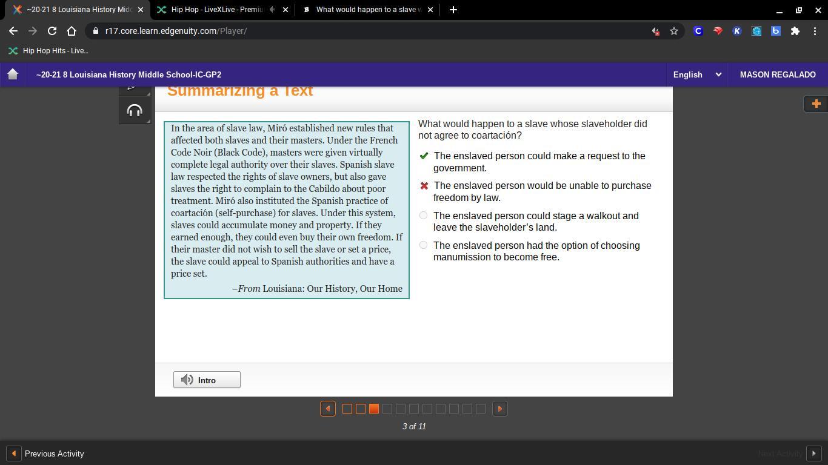The image size is (828, 465).
Task: Jump to the first slide marker
Action: click(347, 409)
